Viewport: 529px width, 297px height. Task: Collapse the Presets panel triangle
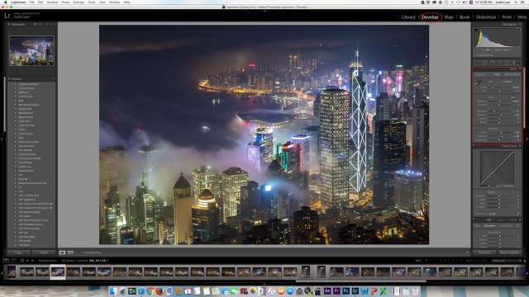point(9,79)
